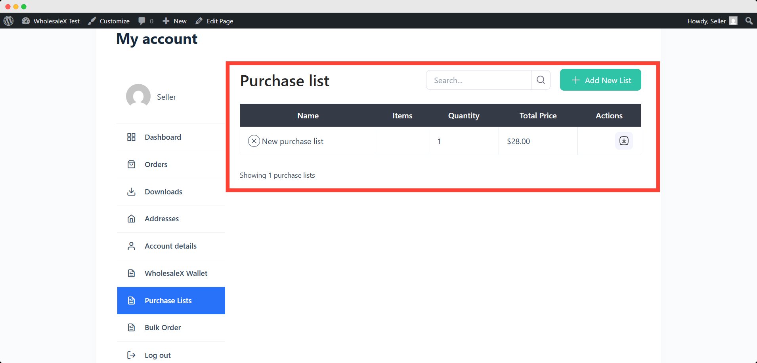The image size is (757, 363).
Task: Click the yellow minimize window button
Action: (16, 6)
